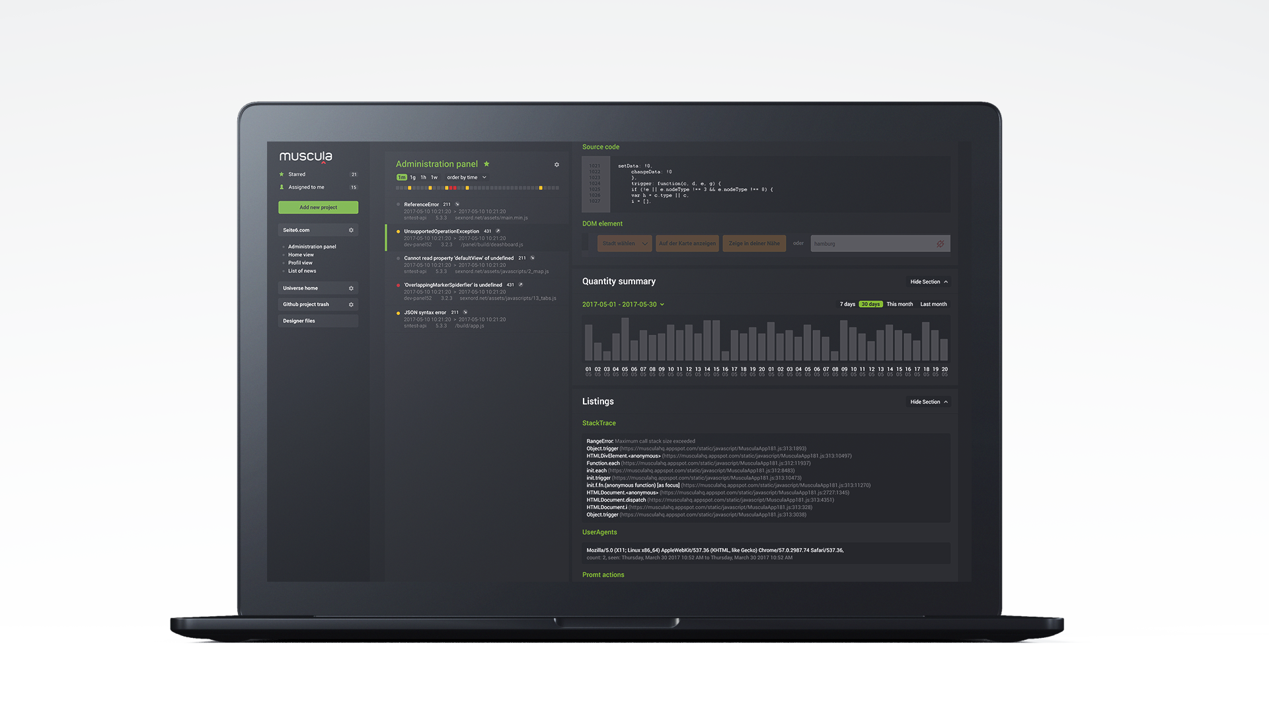This screenshot has width=1269, height=714.
Task: Open the 2017-05-01 - 2017-05-30 date range dropdown
Action: (623, 305)
